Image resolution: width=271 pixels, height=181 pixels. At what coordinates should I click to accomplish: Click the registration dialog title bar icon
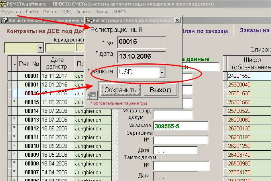(89, 20)
